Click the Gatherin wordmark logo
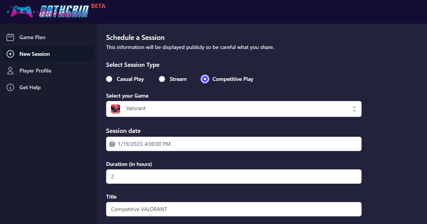 (64, 11)
